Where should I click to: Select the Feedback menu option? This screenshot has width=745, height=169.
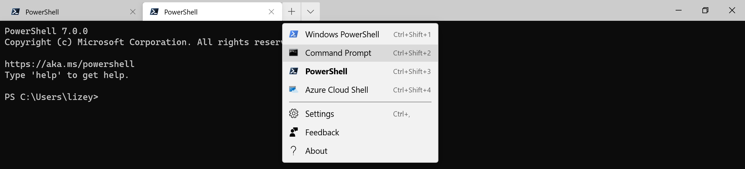[x=322, y=132]
